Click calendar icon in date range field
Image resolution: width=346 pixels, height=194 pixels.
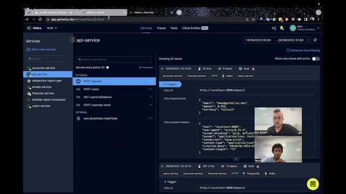[308, 40]
